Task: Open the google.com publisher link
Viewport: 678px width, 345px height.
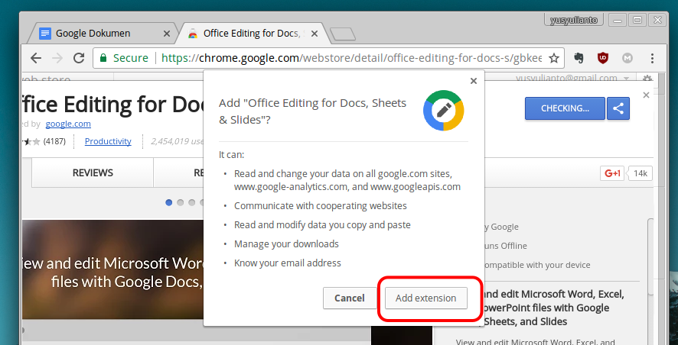Action: [x=68, y=124]
